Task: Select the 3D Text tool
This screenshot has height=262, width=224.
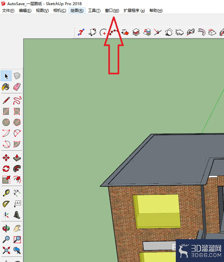Action: [17, 215]
